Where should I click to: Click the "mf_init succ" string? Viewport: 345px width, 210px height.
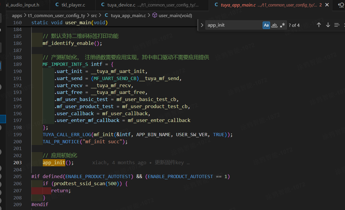102,141
